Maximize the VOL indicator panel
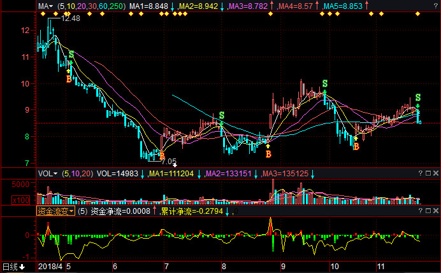The height and width of the screenshot is (273, 441). (x=428, y=173)
